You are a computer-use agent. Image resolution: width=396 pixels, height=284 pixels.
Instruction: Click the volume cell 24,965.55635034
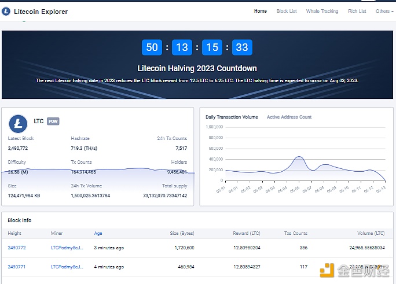point(367,248)
